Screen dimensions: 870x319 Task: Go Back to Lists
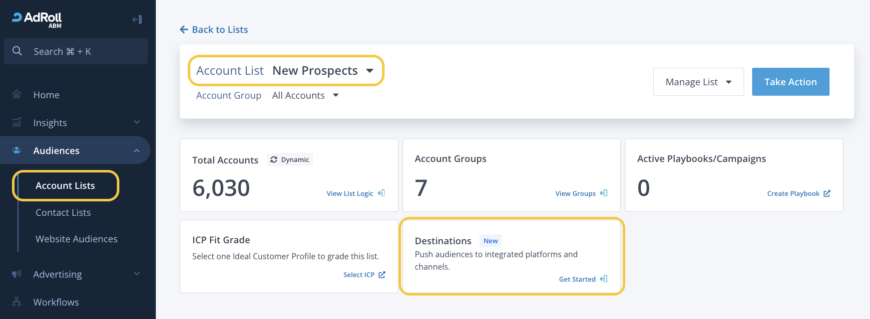[214, 29]
